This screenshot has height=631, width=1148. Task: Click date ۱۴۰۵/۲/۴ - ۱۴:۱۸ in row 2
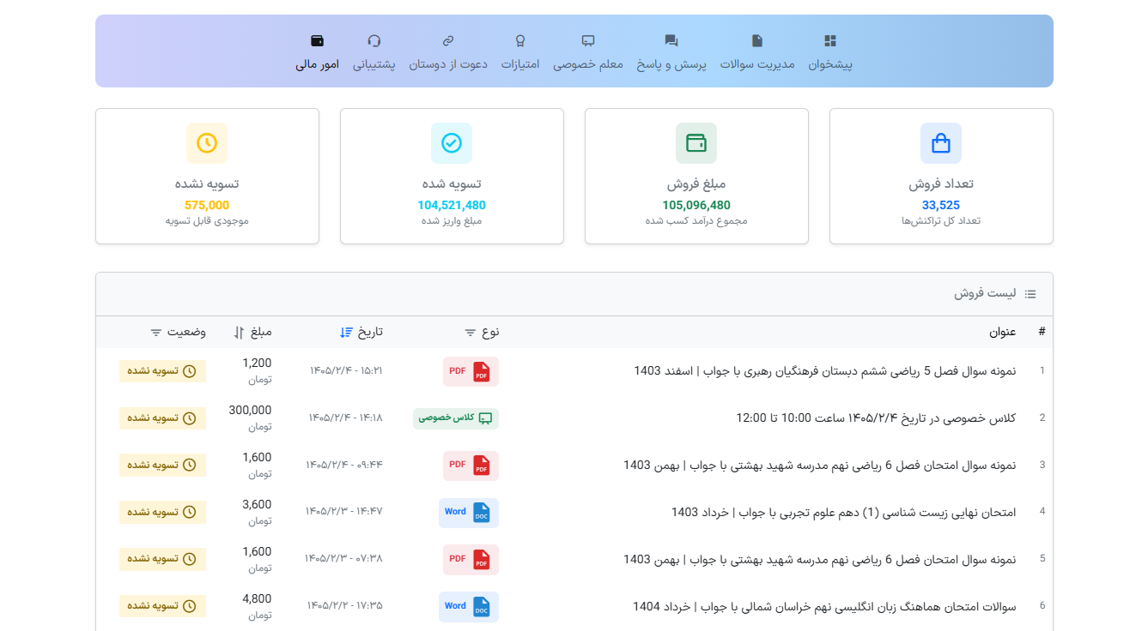click(x=346, y=418)
